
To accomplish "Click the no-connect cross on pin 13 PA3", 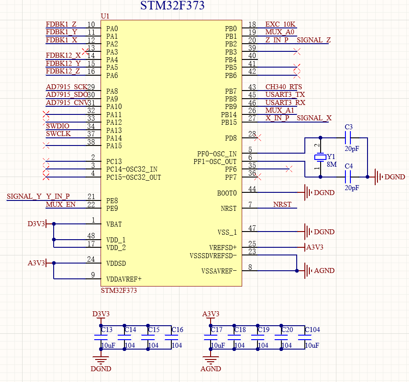I will coord(85,52).
